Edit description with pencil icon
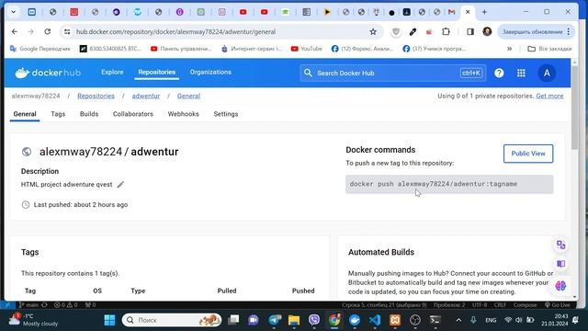The image size is (588, 331). [120, 184]
